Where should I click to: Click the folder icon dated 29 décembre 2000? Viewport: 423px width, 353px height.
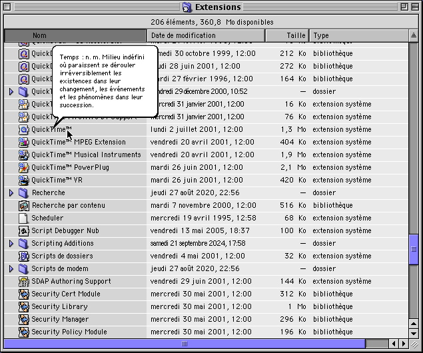(24, 92)
